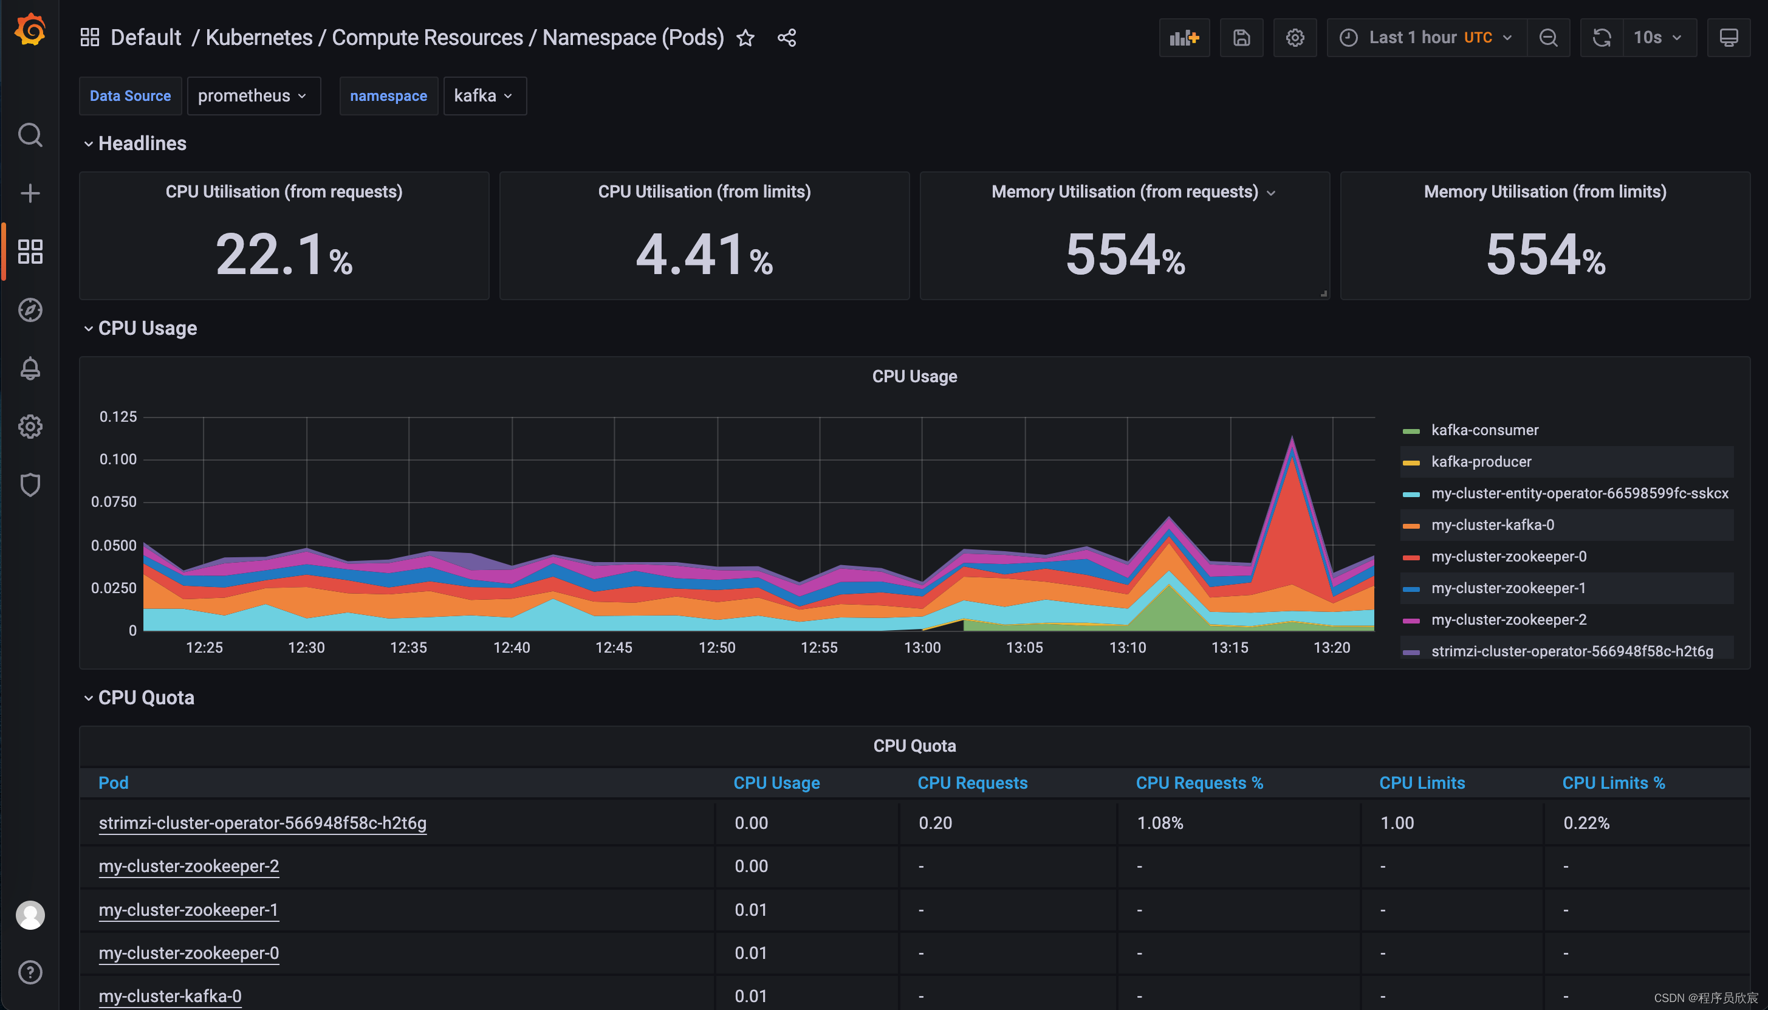This screenshot has width=1768, height=1010.
Task: Refresh the dashboard now
Action: pos(1602,38)
